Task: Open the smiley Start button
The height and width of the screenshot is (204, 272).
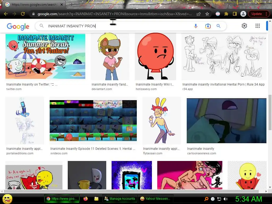Action: tap(7, 199)
